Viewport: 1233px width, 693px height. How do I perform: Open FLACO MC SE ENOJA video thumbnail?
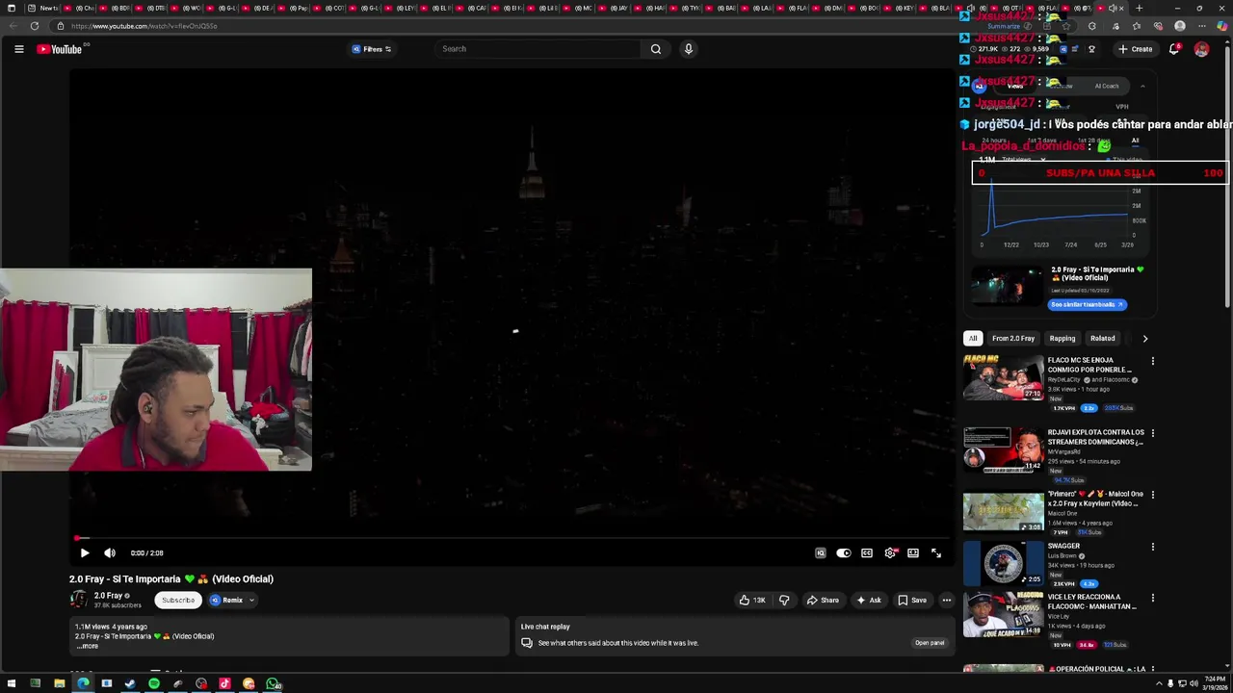pyautogui.click(x=1003, y=377)
